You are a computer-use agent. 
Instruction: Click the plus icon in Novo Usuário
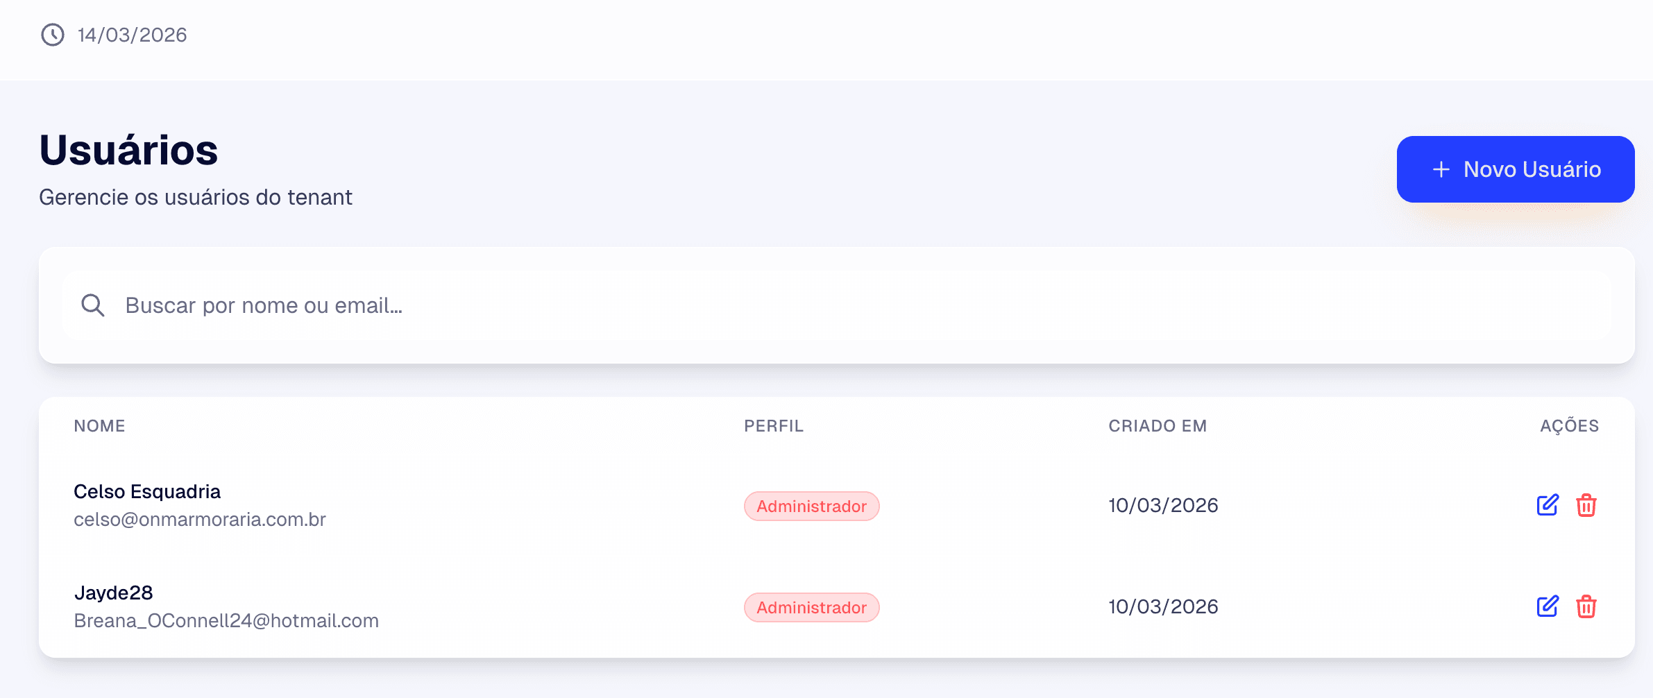tap(1441, 169)
